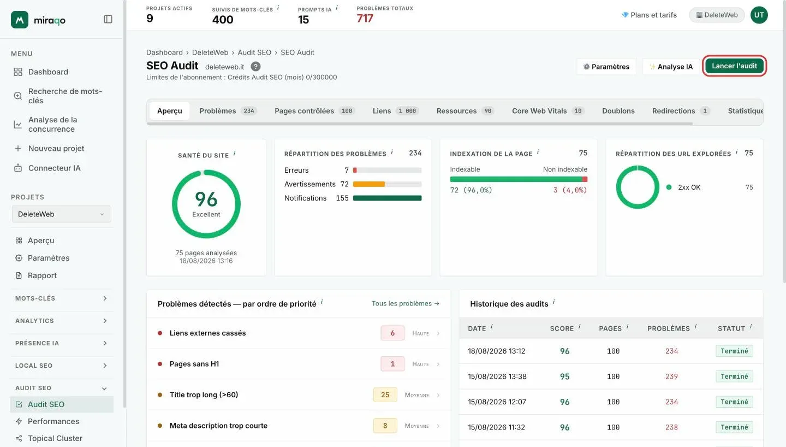
Task: Switch to the Liens tab
Action: tap(396, 111)
